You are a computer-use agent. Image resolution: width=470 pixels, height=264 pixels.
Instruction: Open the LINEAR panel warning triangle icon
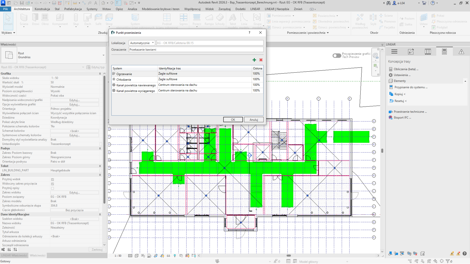click(461, 52)
